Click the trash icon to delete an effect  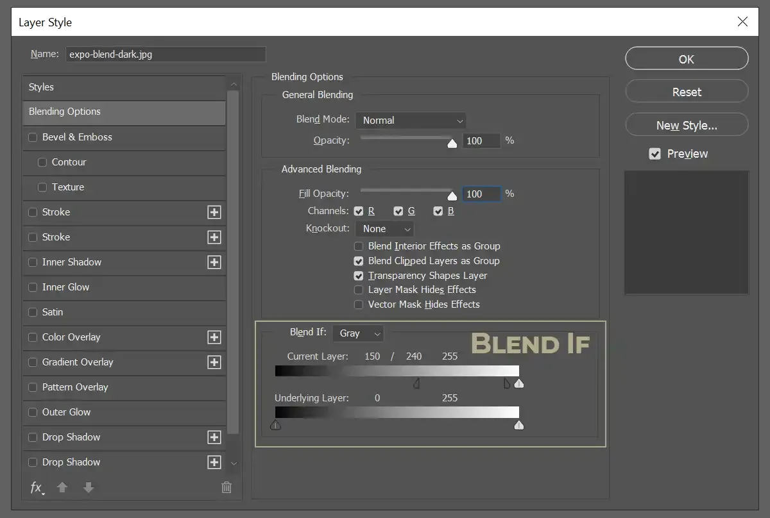226,487
